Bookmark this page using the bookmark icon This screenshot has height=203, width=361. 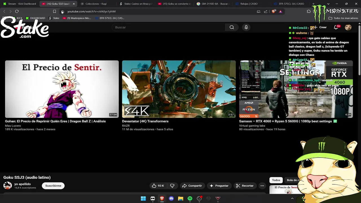[54, 11]
